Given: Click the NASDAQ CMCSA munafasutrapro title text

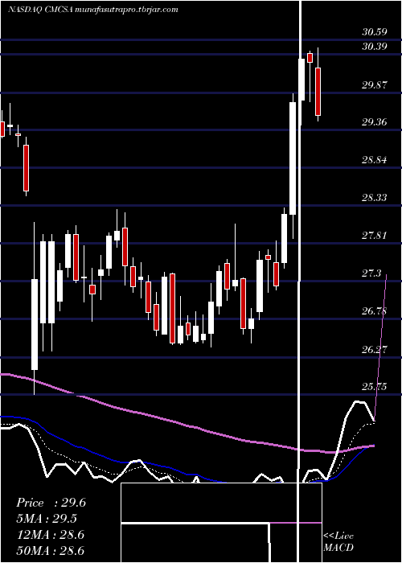Looking at the screenshot, I should 93,10.
